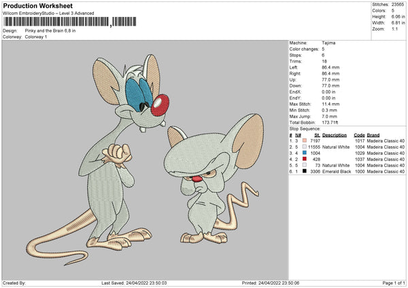Select white swatch with 11555 stitches
Image resolution: width=408 pixels, height=288 pixels.
303,146
